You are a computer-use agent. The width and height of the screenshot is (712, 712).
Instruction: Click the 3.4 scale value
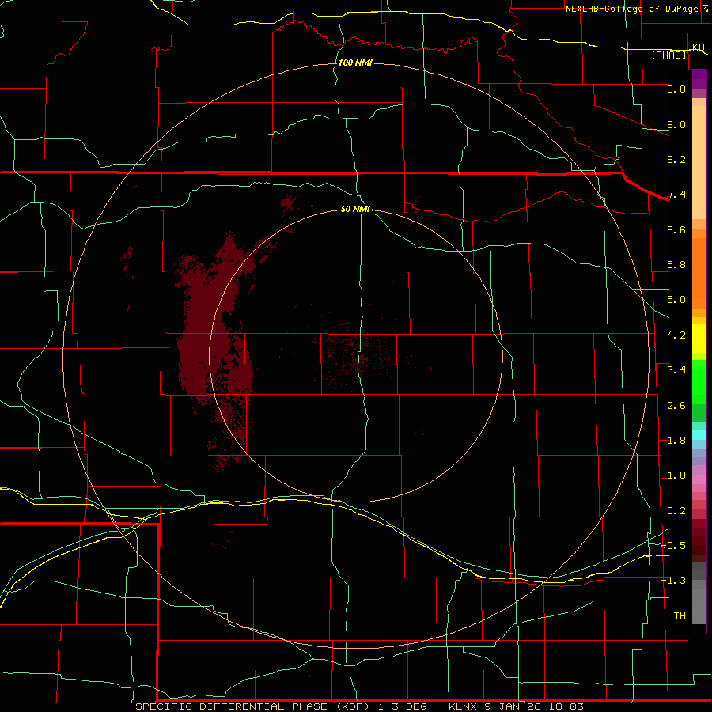tap(676, 370)
